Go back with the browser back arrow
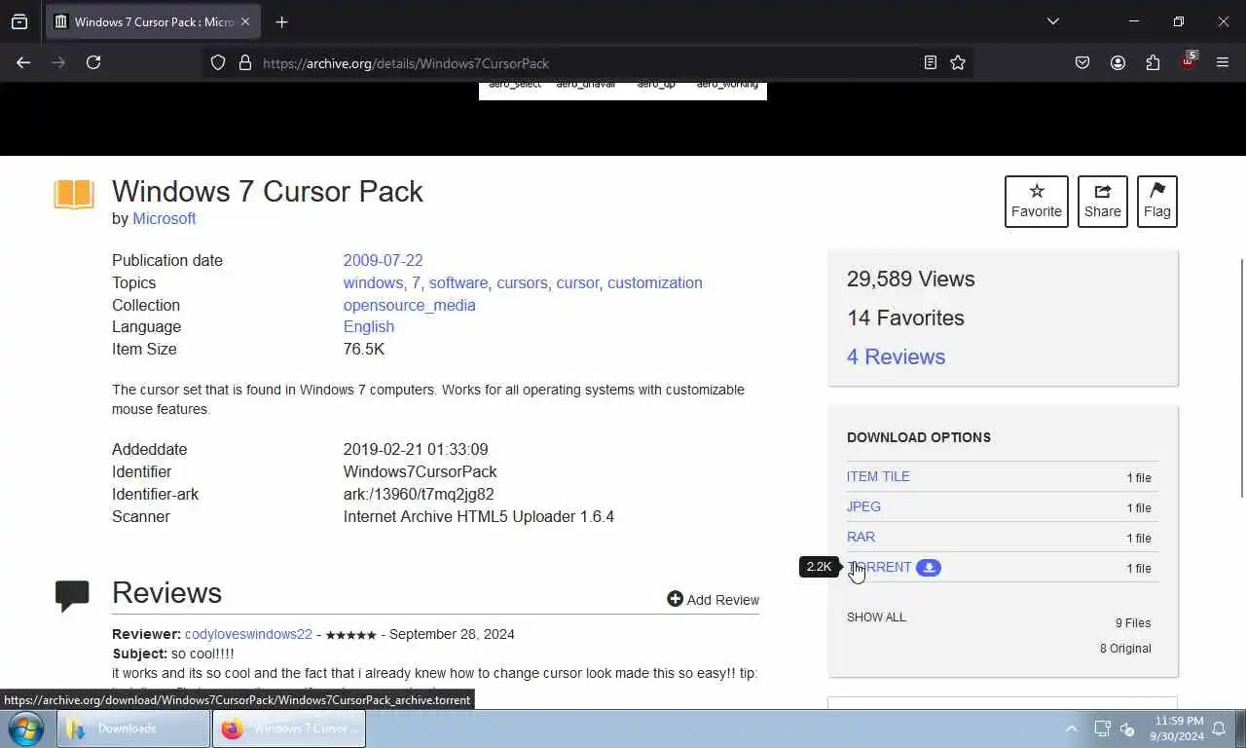The height and width of the screenshot is (748, 1246). (23, 62)
